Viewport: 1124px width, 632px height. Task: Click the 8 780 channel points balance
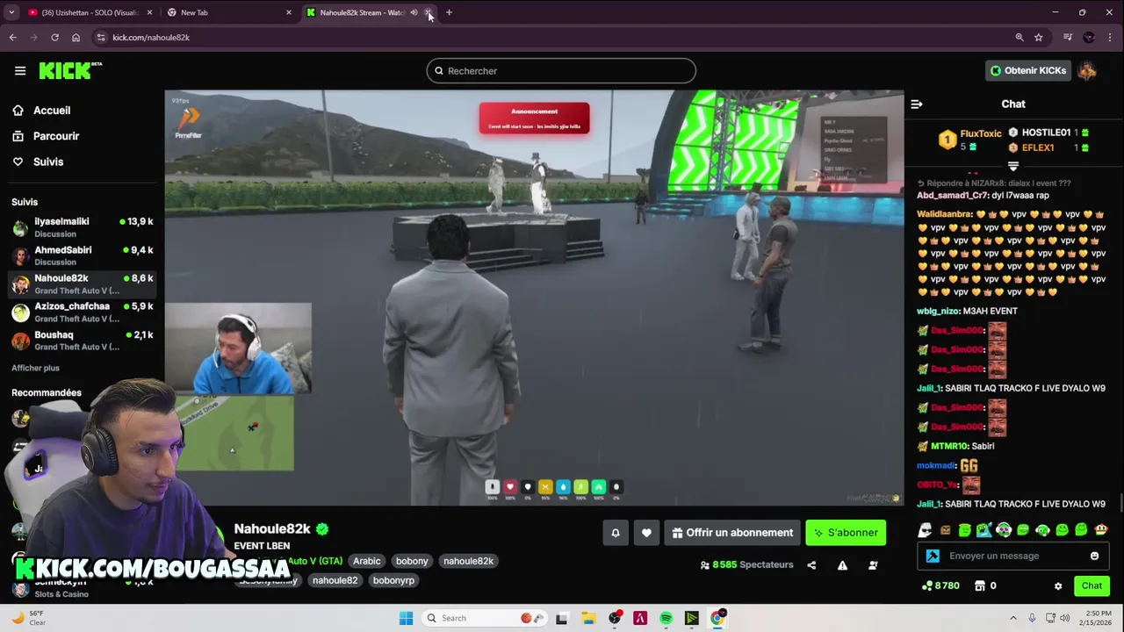940,585
